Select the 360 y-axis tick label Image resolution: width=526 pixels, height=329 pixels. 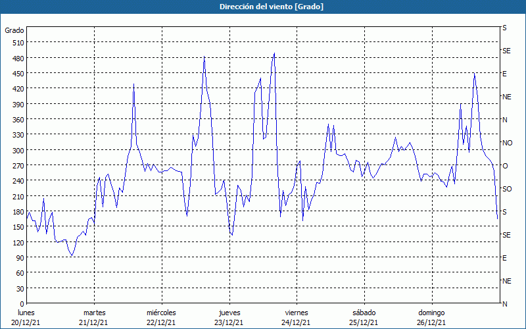[x=19, y=120]
